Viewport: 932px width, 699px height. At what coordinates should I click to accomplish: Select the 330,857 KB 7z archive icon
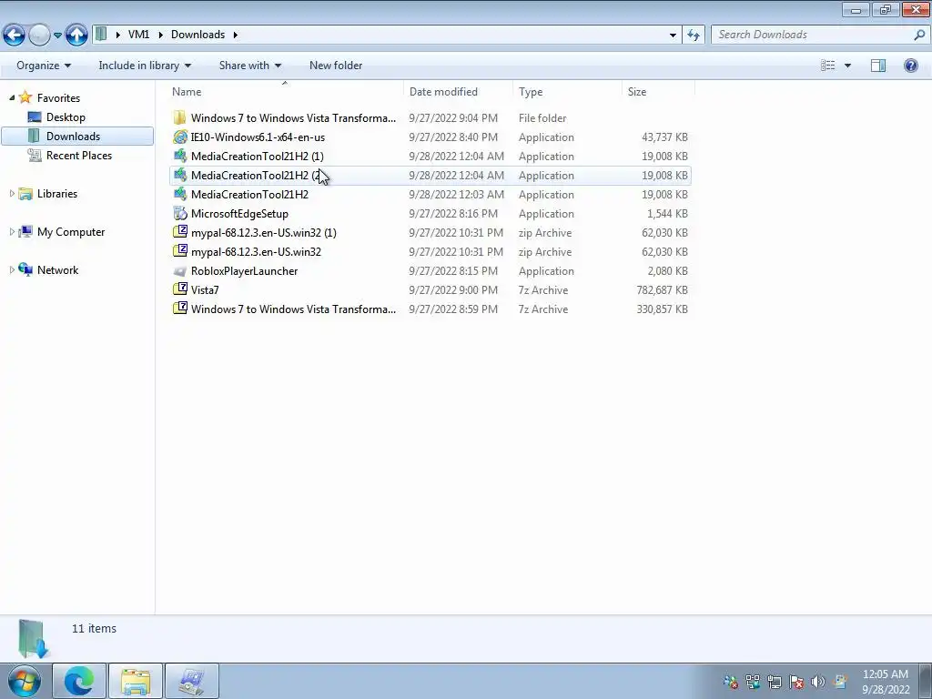(x=179, y=309)
